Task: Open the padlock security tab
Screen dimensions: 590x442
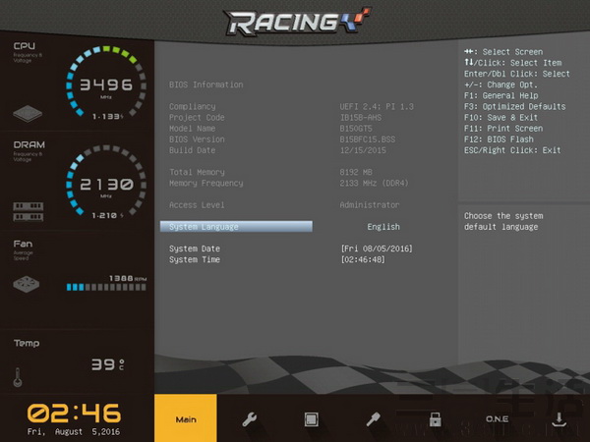Action: [435, 419]
